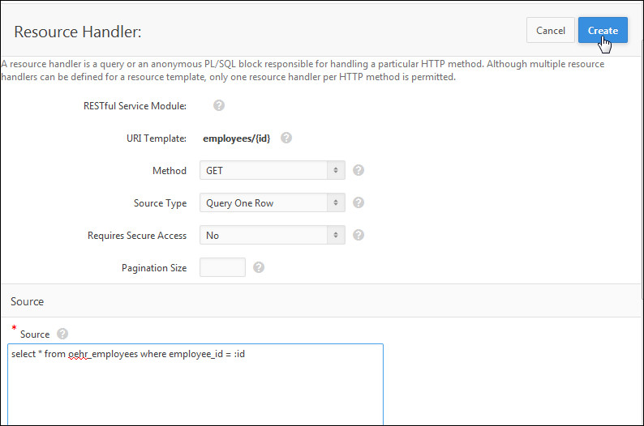Click help icon beside Method dropdown

point(358,170)
